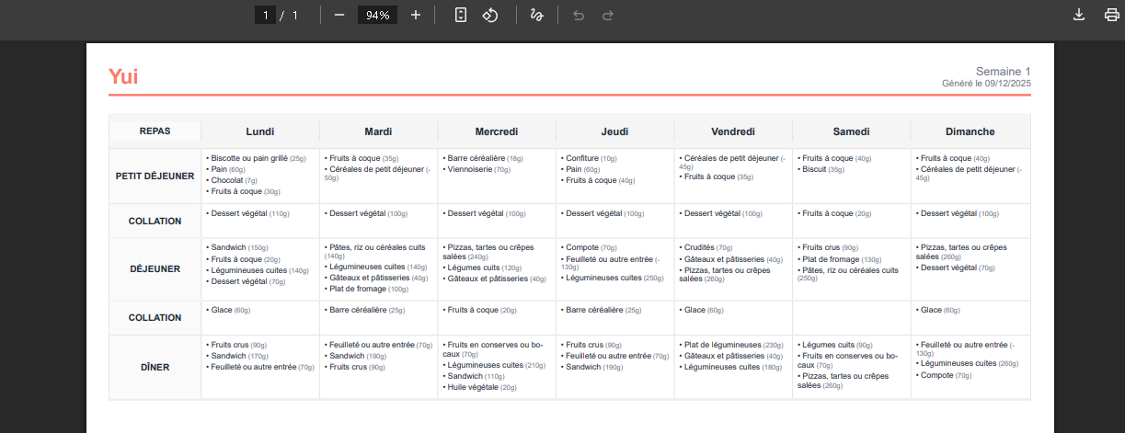Click the REPAS header cell
The image size is (1125, 433).
tap(155, 131)
